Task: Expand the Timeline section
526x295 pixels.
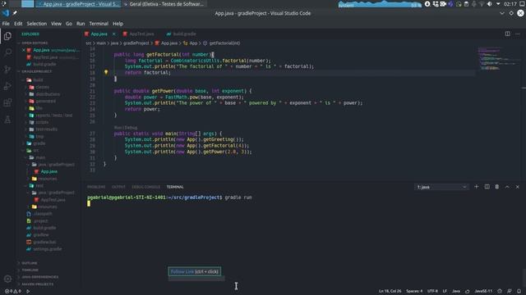Action: point(30,270)
